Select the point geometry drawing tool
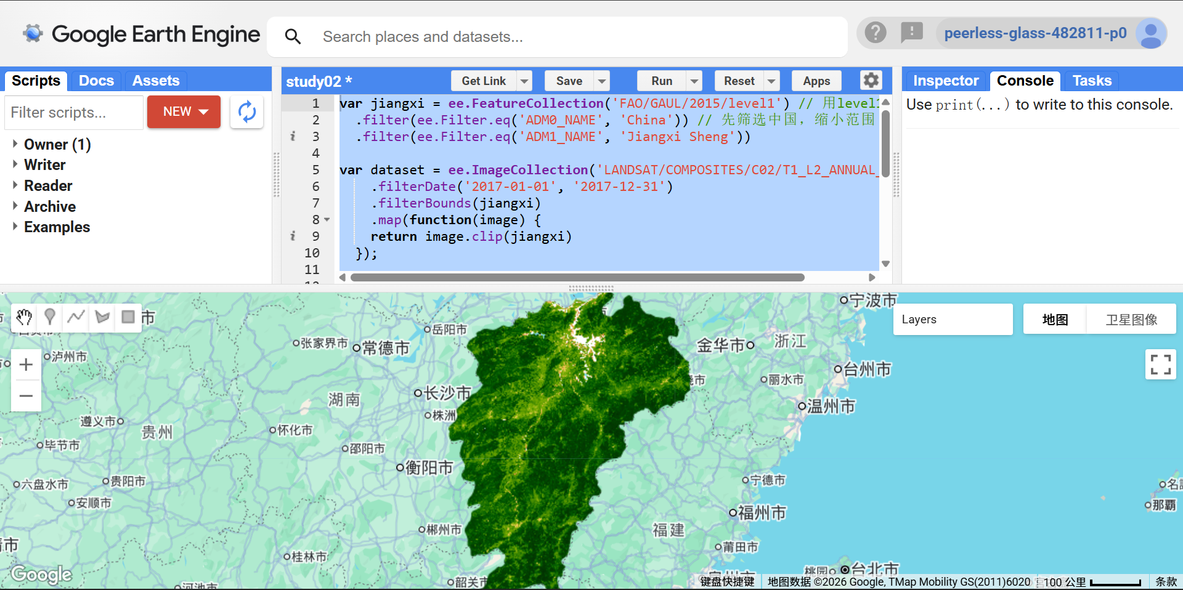This screenshot has height=590, width=1183. click(x=49, y=317)
